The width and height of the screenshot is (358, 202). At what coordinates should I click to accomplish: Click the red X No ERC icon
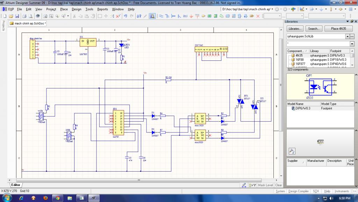pos(258,16)
